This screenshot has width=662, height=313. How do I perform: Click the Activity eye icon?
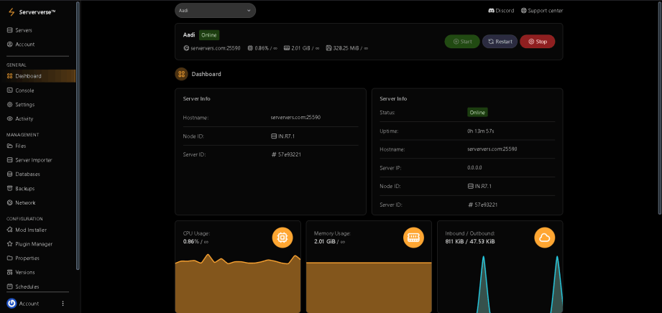pos(10,118)
